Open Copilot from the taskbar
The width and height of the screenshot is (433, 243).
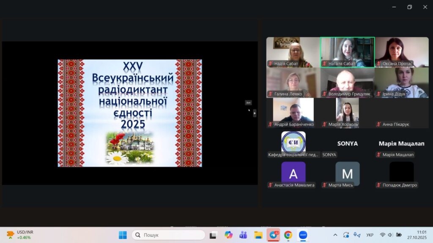[x=228, y=235]
